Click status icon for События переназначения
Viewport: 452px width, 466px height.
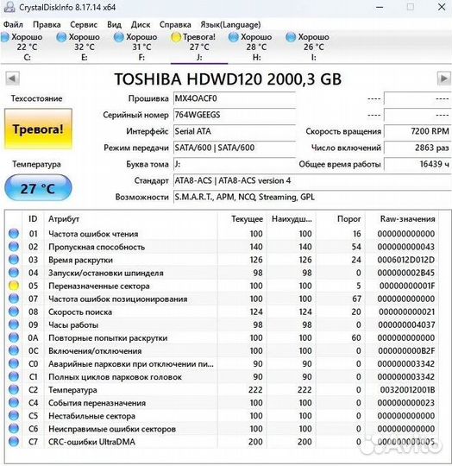click(14, 403)
